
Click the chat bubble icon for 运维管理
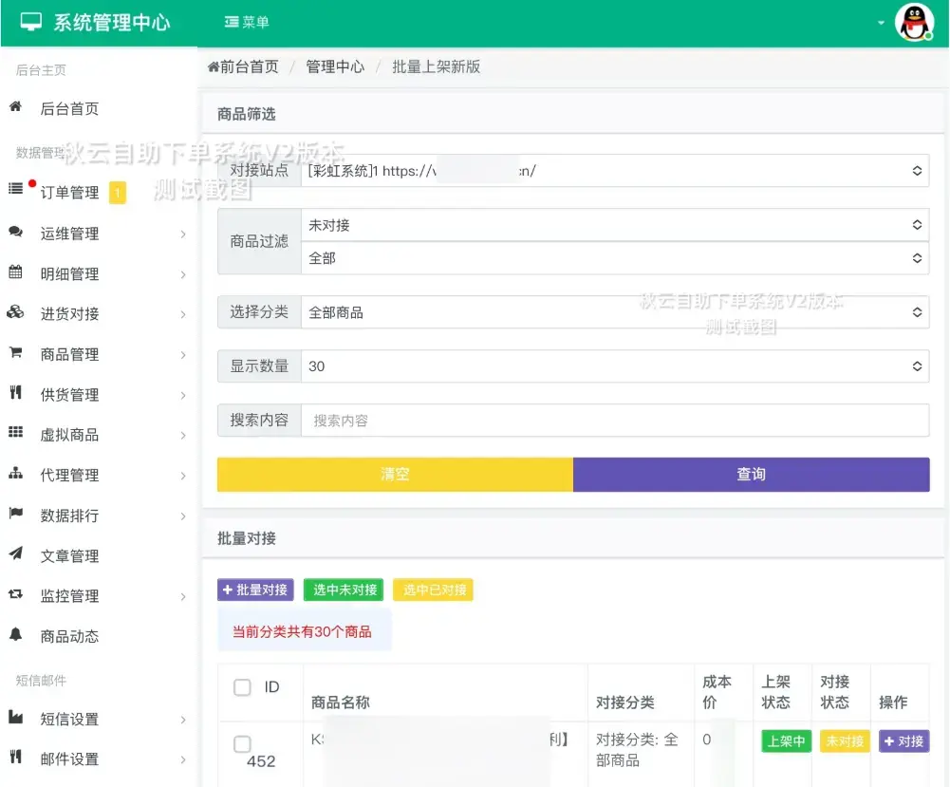[x=15, y=232]
